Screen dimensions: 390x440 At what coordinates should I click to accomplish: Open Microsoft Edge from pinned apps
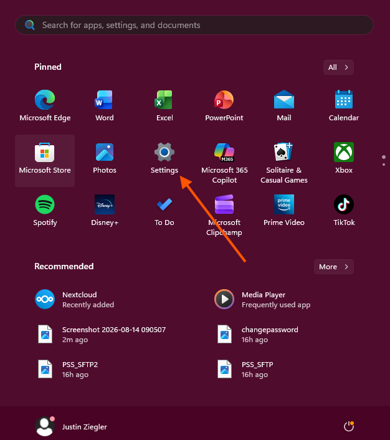tap(45, 105)
